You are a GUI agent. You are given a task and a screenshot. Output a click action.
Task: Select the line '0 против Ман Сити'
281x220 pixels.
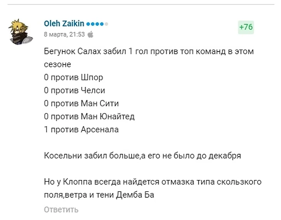tap(81, 103)
